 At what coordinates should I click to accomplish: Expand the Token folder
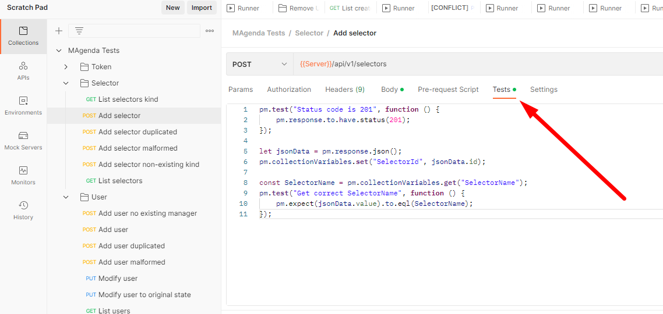click(66, 67)
